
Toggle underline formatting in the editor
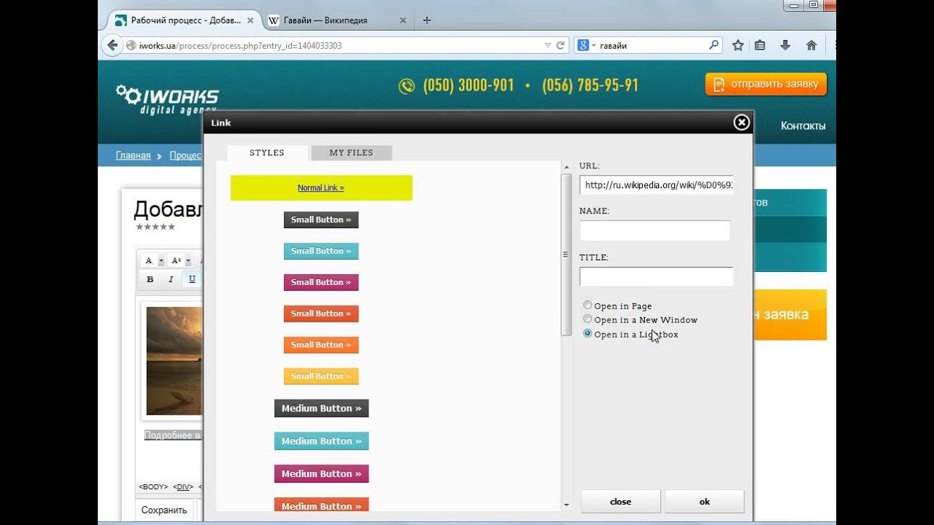[x=192, y=279]
